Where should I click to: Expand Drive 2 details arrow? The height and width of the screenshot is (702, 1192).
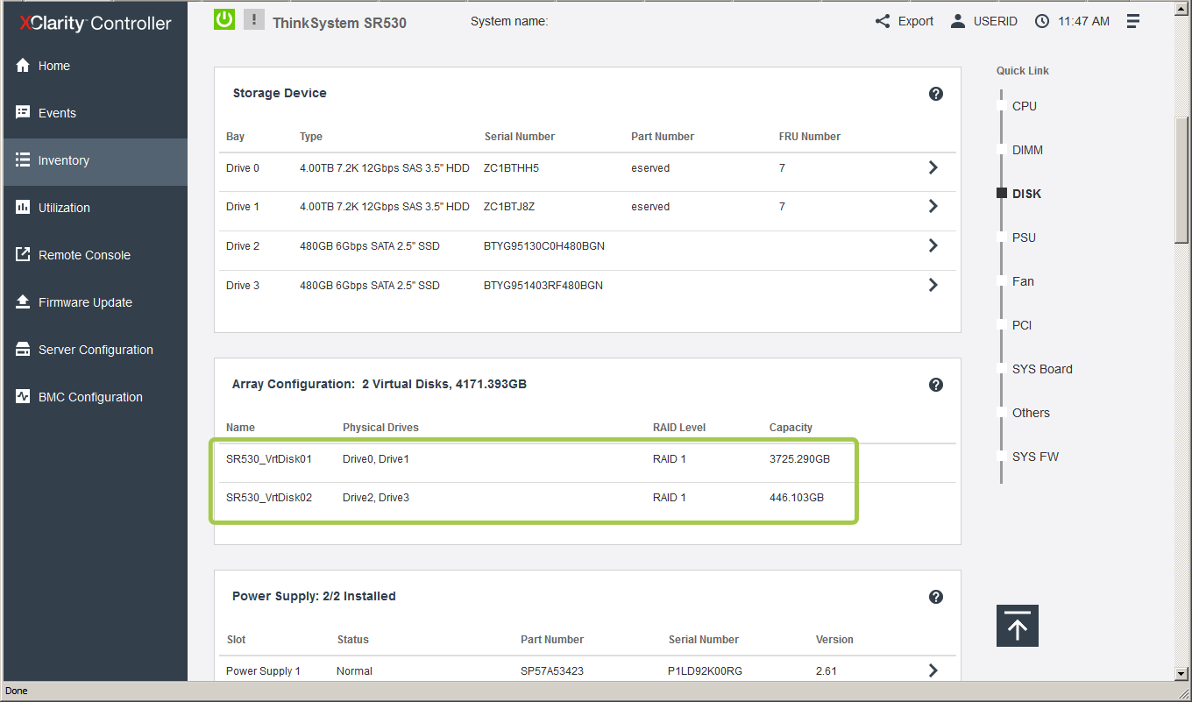point(933,246)
